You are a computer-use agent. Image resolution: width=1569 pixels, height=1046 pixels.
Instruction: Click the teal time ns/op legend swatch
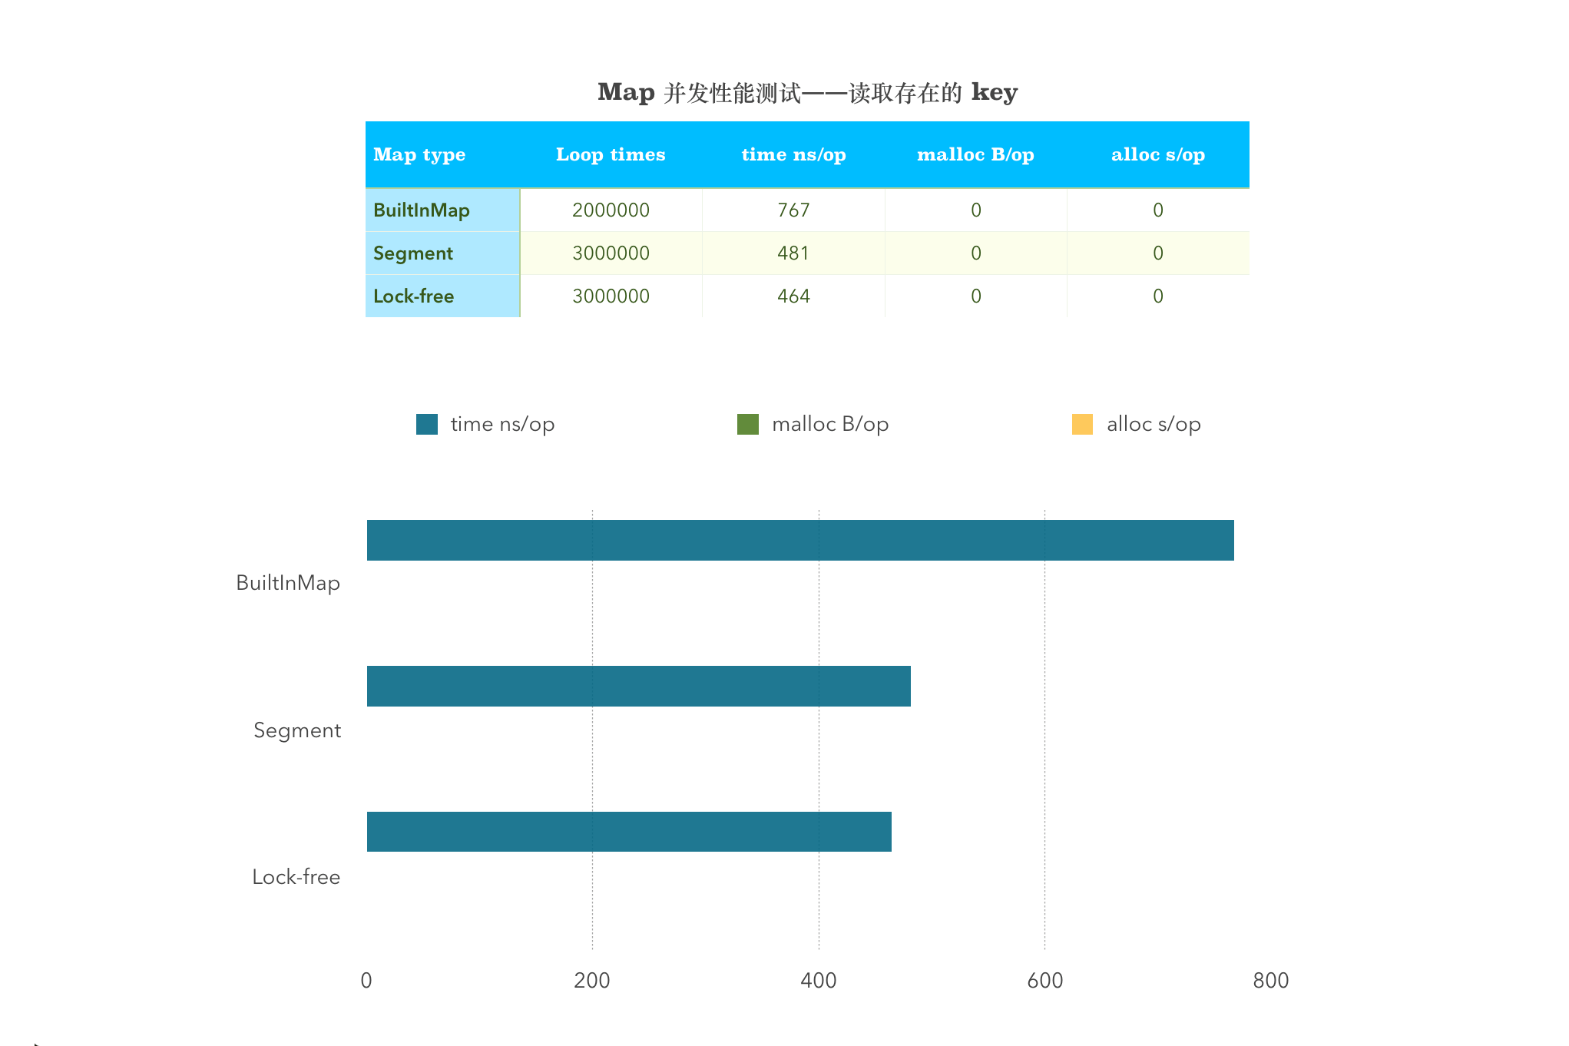point(426,424)
